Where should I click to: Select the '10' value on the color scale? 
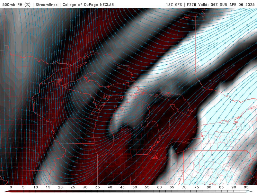point(36,187)
